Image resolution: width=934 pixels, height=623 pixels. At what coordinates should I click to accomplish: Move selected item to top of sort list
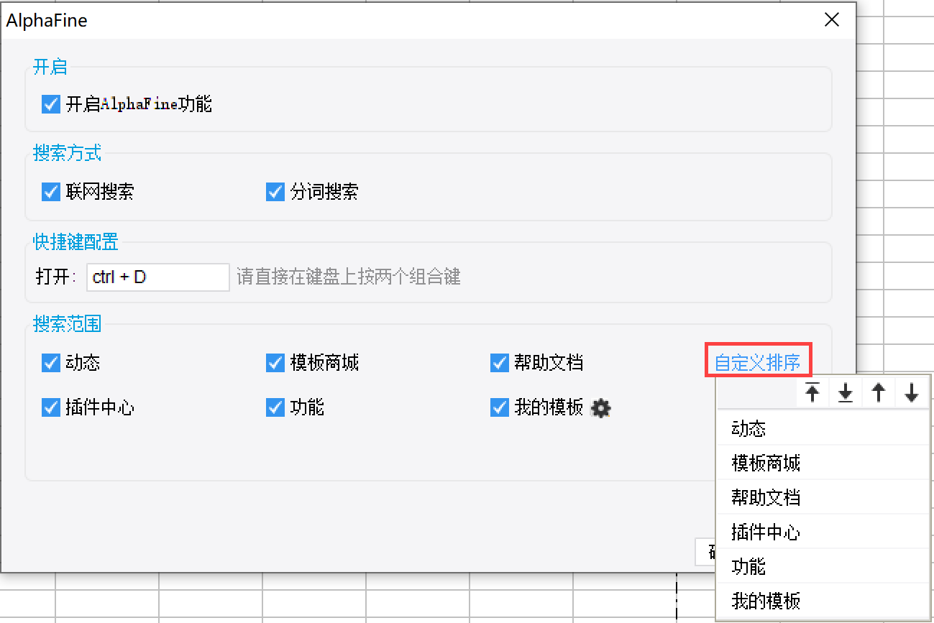tap(812, 393)
